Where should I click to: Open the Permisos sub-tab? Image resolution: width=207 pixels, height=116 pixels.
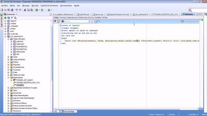click(x=63, y=17)
